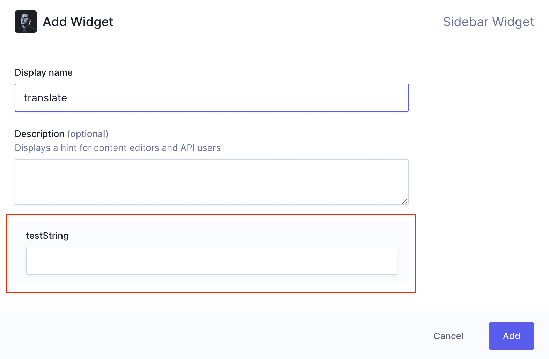This screenshot has width=549, height=359.
Task: Click the Sidebar Widget label
Action: [x=488, y=22]
